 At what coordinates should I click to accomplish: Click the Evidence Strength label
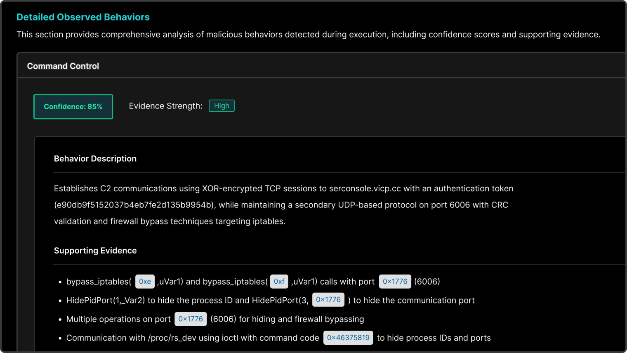pyautogui.click(x=165, y=106)
